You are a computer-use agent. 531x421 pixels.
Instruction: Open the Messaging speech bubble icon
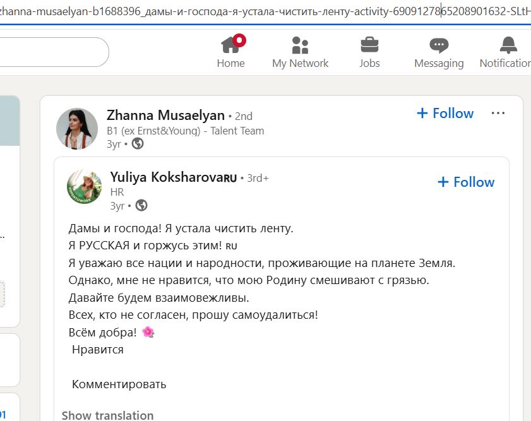(438, 45)
